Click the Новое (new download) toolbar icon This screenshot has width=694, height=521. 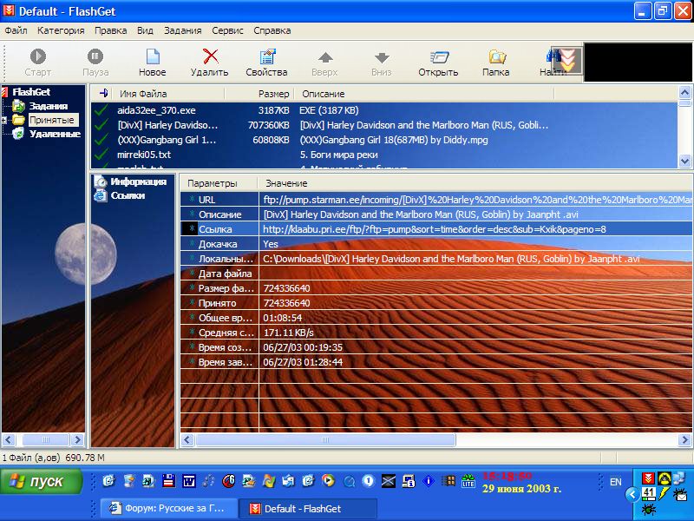point(152,57)
